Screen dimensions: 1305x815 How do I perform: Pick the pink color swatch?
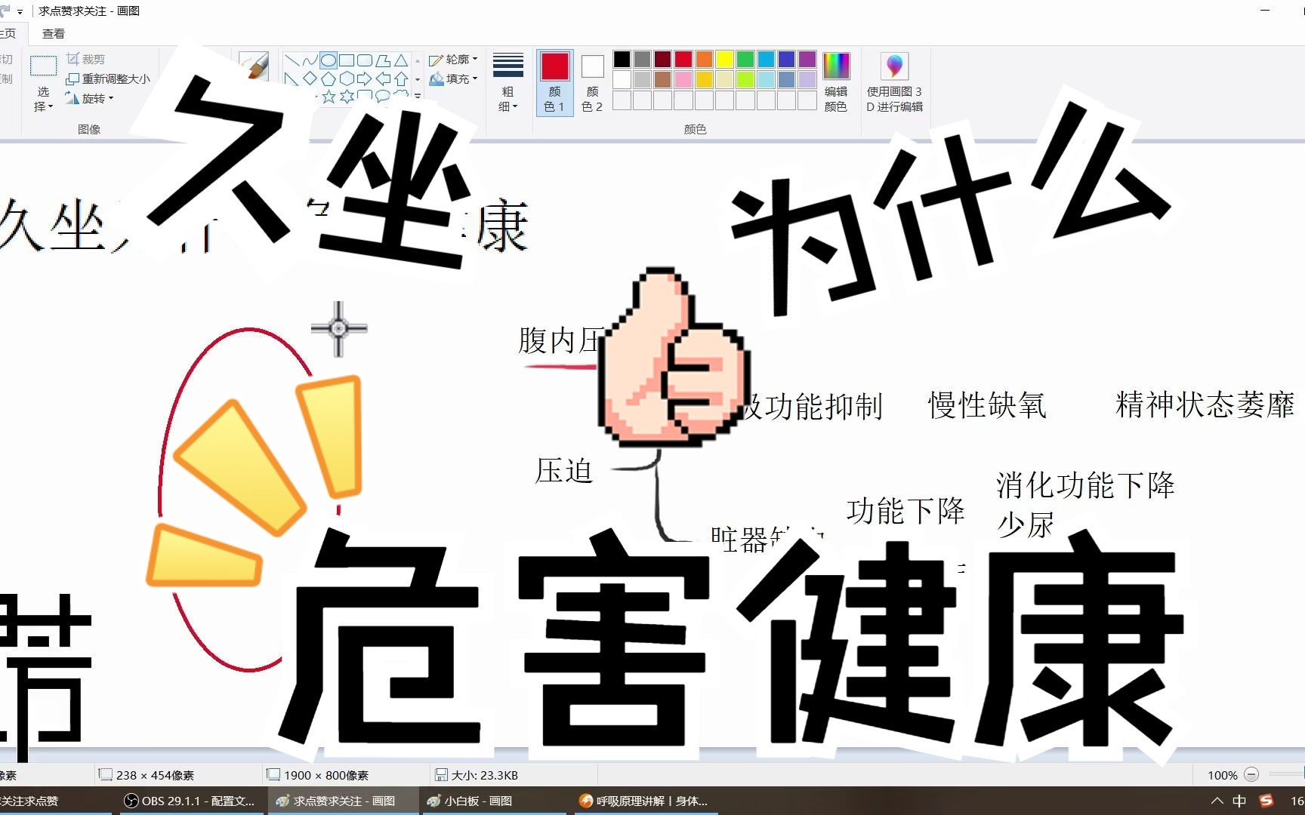(x=683, y=79)
